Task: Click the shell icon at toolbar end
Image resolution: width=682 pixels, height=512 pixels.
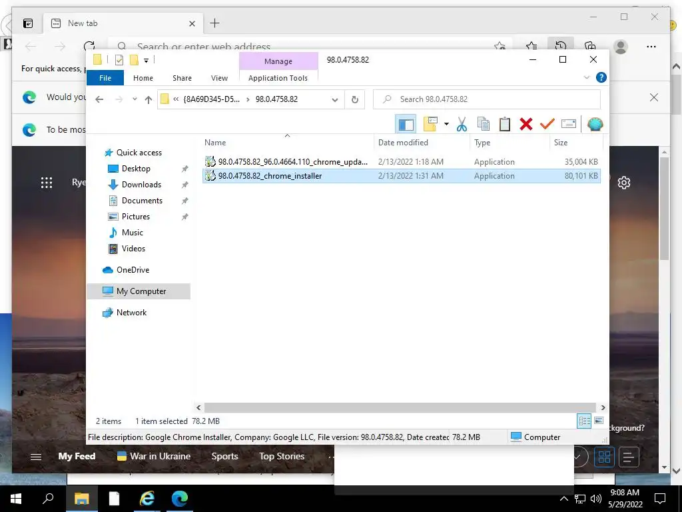Action: [x=595, y=125]
